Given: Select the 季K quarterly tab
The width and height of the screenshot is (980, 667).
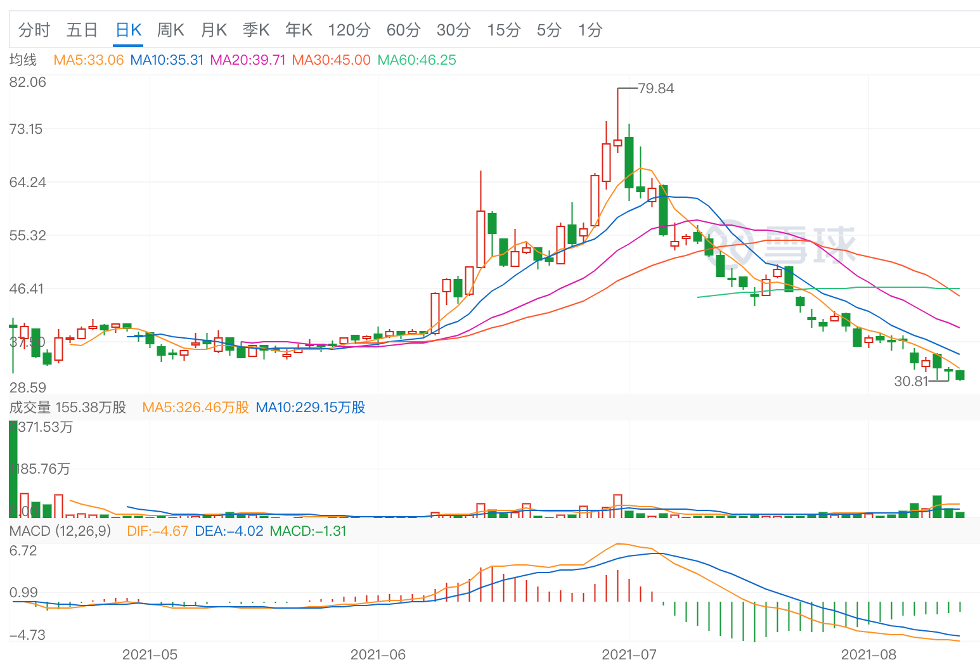Looking at the screenshot, I should pyautogui.click(x=256, y=30).
